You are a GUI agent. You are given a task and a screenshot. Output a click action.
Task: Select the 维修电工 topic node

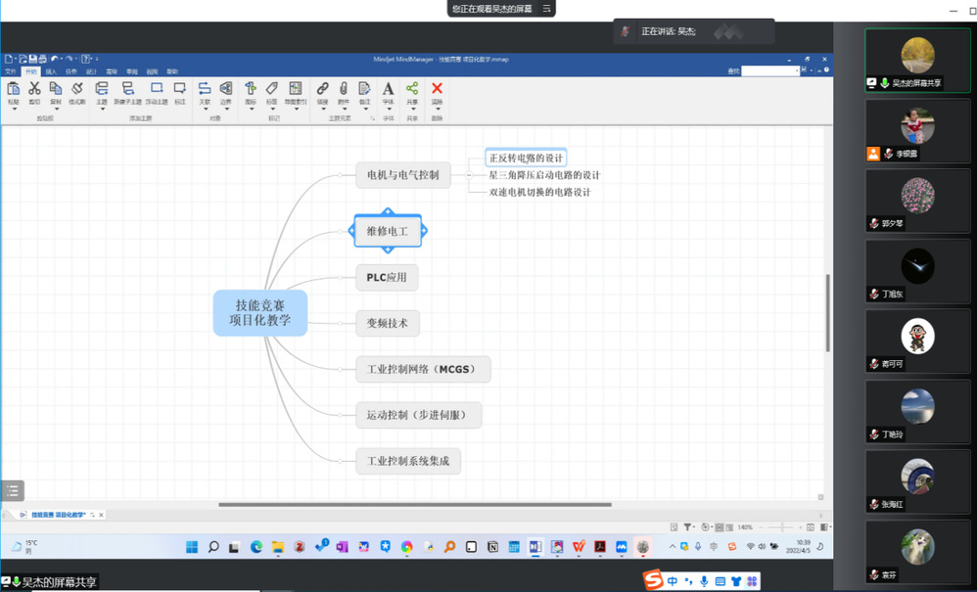tap(388, 232)
